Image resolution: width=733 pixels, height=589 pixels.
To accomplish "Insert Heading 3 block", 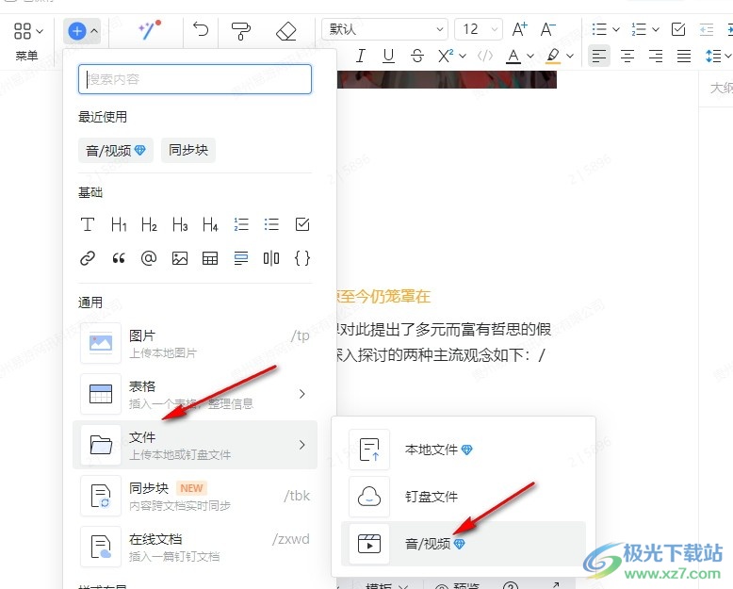I will coord(180,224).
